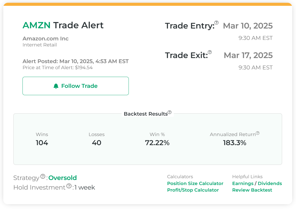The width and height of the screenshot is (296, 209).
Task: Click the bell icon in Follow Trade
Action: pyautogui.click(x=56, y=86)
